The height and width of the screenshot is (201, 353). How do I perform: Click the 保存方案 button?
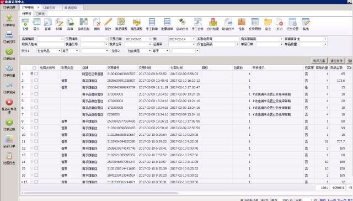[319, 61]
